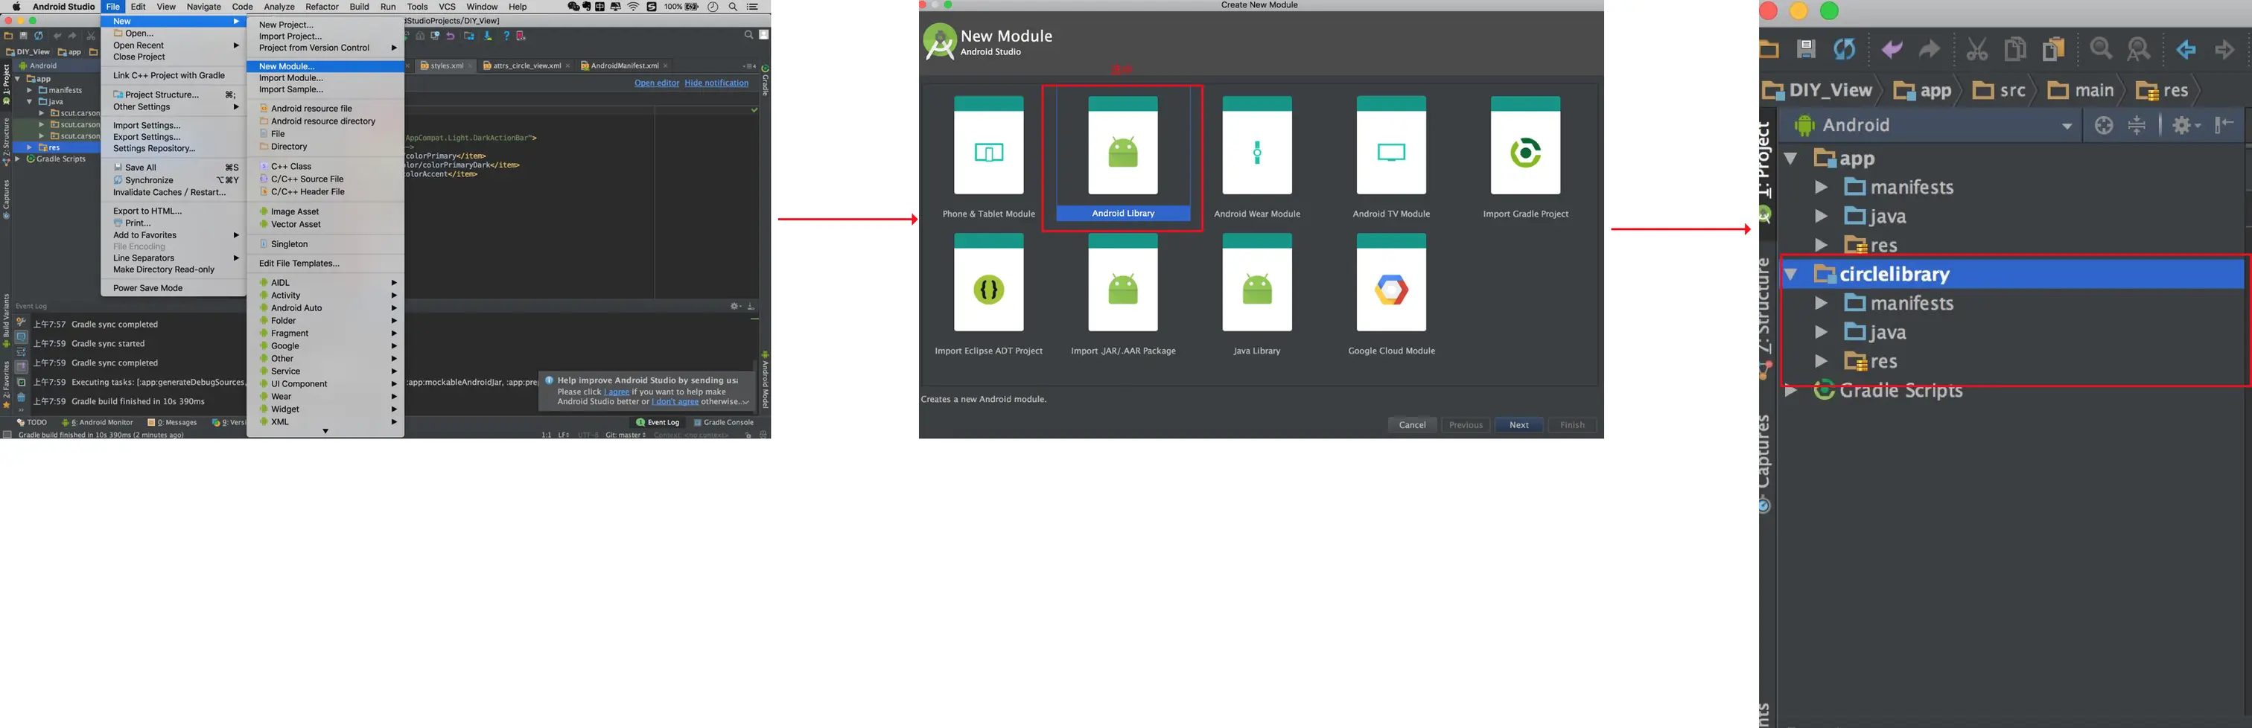Pick the Android Wear Module option
Screen dimensions: 2252x728
coord(1257,145)
